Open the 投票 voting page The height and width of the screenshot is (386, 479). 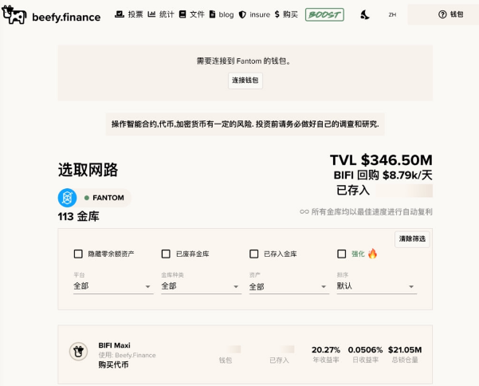click(128, 14)
